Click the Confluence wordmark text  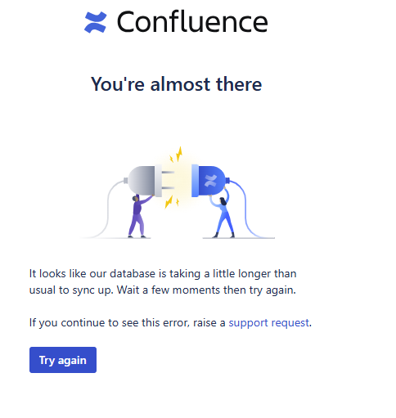click(192, 22)
